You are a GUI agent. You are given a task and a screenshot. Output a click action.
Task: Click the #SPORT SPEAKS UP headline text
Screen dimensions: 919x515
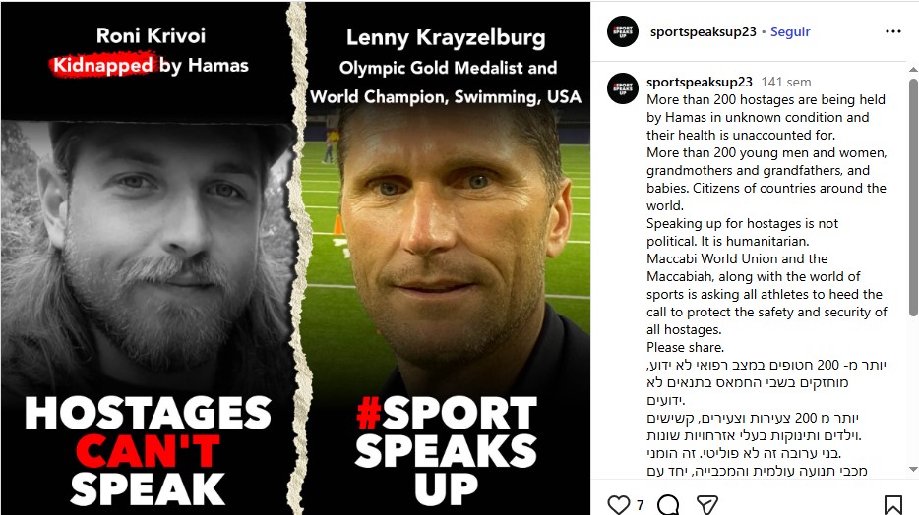(446, 450)
